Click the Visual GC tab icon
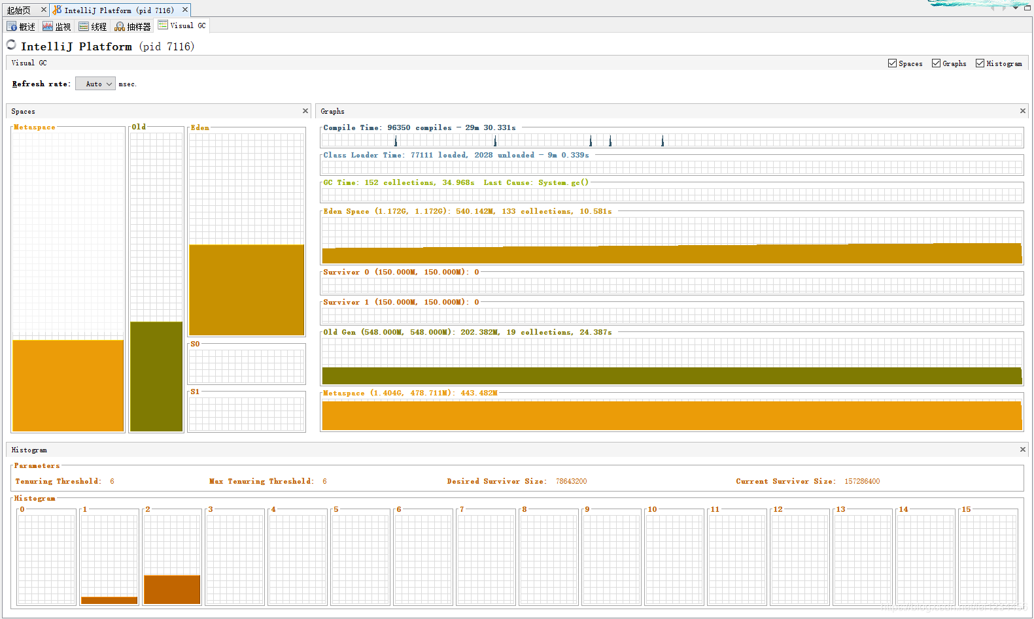1034x619 pixels. [x=163, y=25]
